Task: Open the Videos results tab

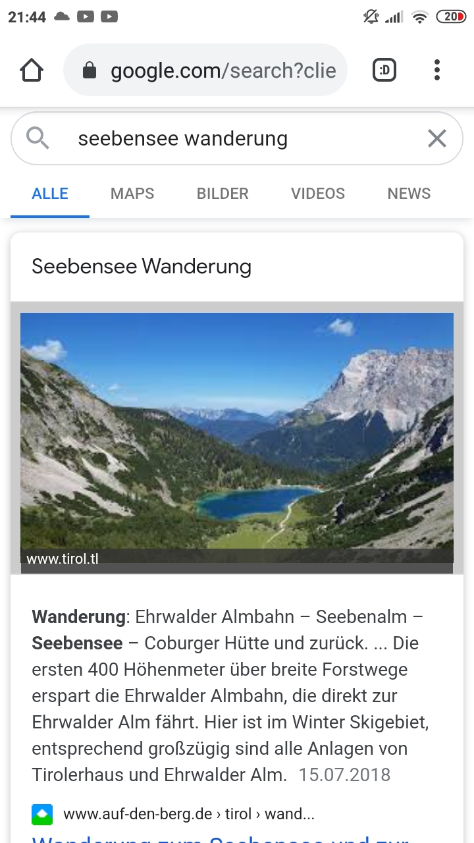Action: pos(318,194)
